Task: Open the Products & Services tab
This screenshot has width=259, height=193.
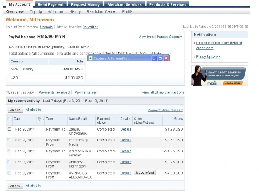Action: coord(168,4)
